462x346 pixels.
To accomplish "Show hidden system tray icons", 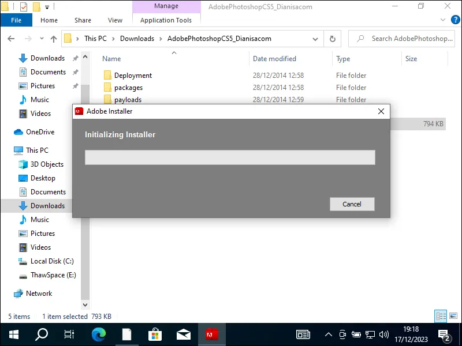I will [x=329, y=334].
